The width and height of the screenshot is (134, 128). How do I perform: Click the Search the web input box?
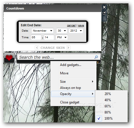[59, 57]
